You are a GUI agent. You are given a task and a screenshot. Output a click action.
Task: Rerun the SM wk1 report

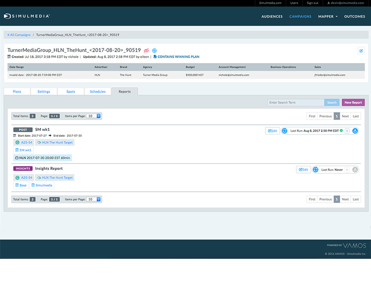(285, 131)
